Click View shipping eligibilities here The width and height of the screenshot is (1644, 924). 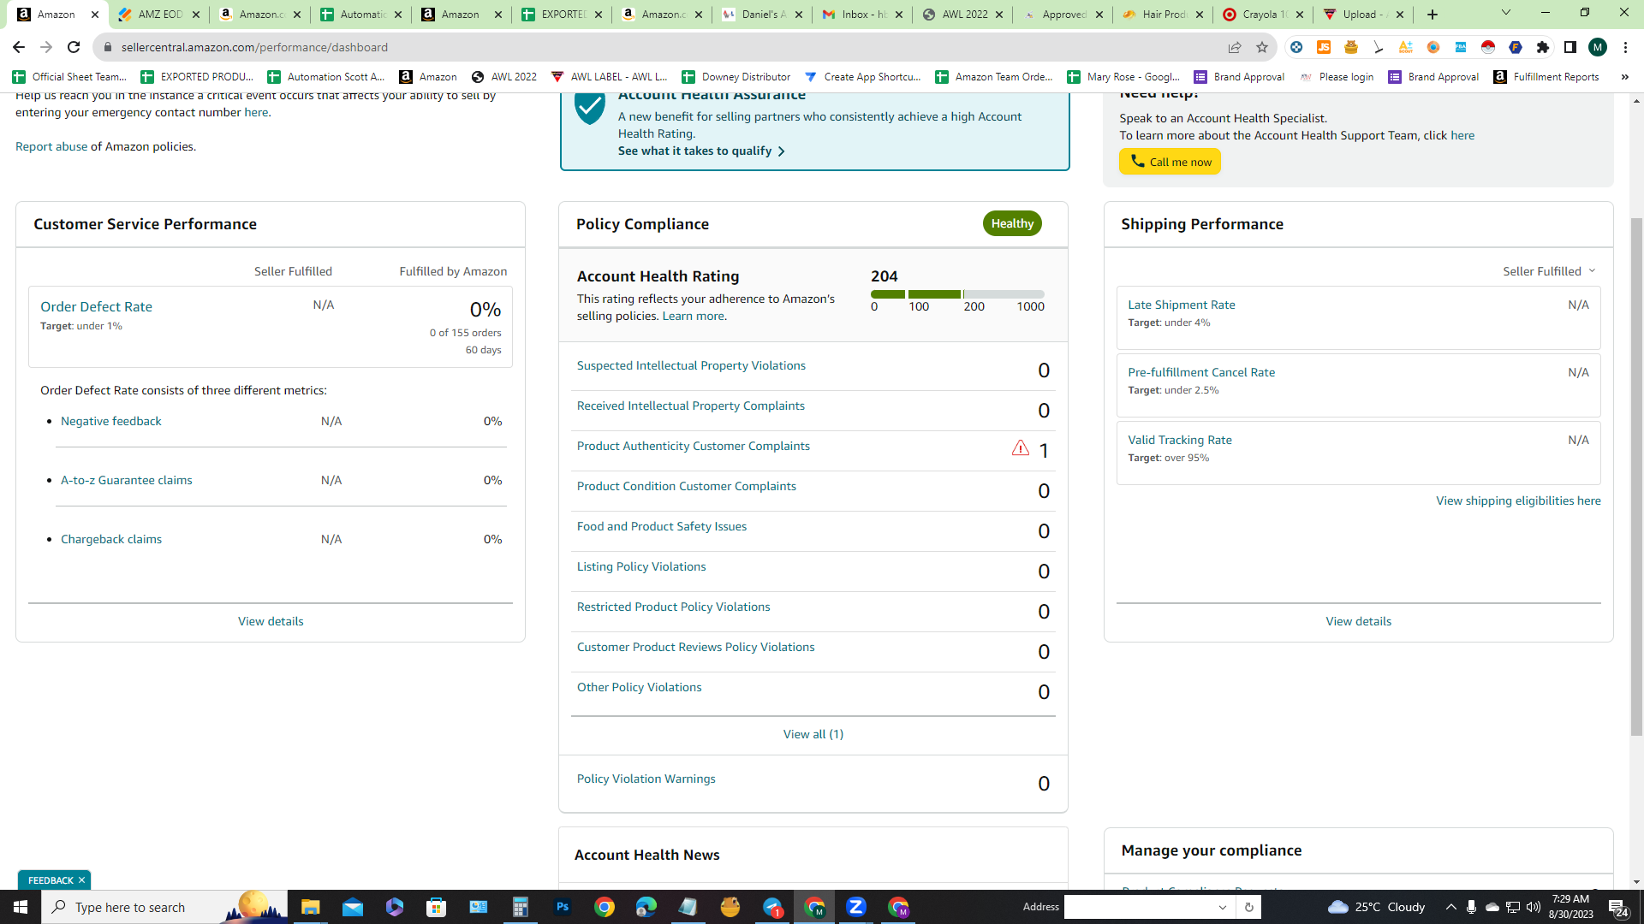click(1518, 501)
